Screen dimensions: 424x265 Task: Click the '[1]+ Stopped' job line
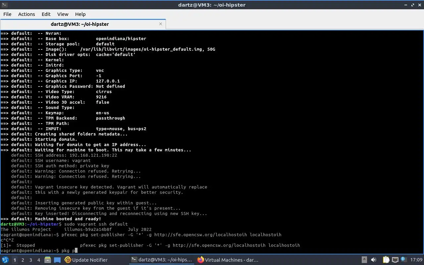point(150,245)
